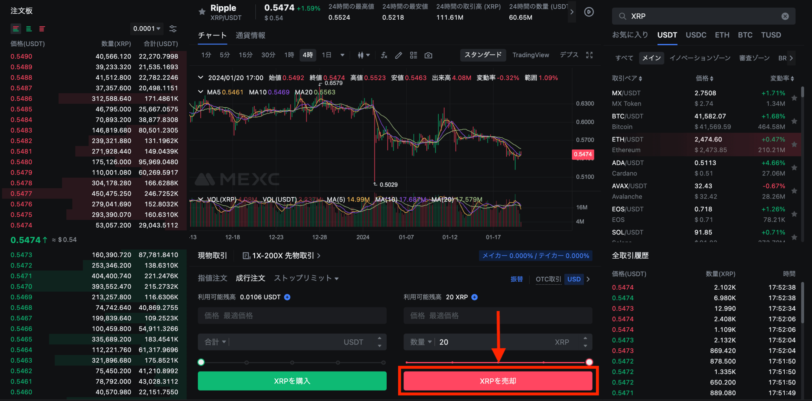
Task: Open the 0.0001 price precision dropdown
Action: click(147, 29)
